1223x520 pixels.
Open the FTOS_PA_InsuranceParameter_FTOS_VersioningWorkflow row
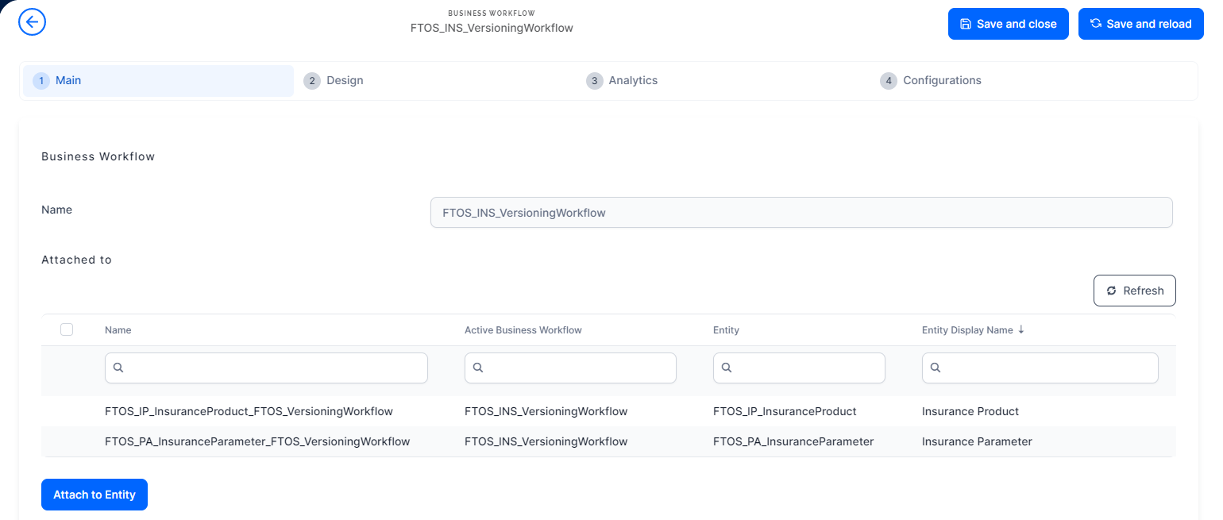(257, 441)
